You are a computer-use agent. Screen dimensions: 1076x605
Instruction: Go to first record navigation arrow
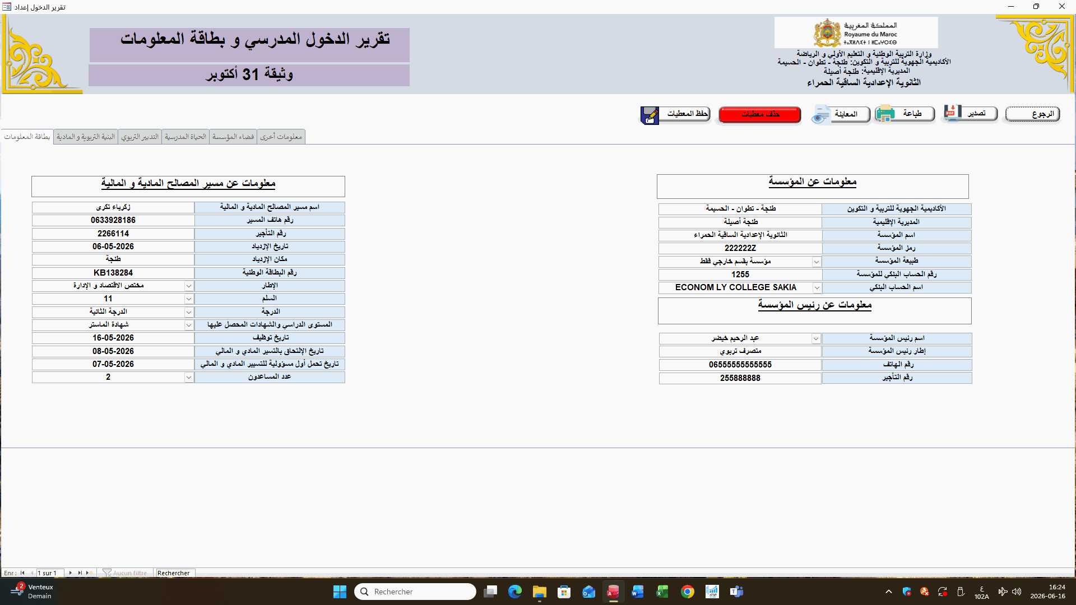(22, 573)
